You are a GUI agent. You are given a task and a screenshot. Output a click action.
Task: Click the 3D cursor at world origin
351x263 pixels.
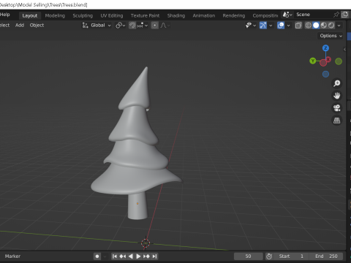tap(146, 243)
